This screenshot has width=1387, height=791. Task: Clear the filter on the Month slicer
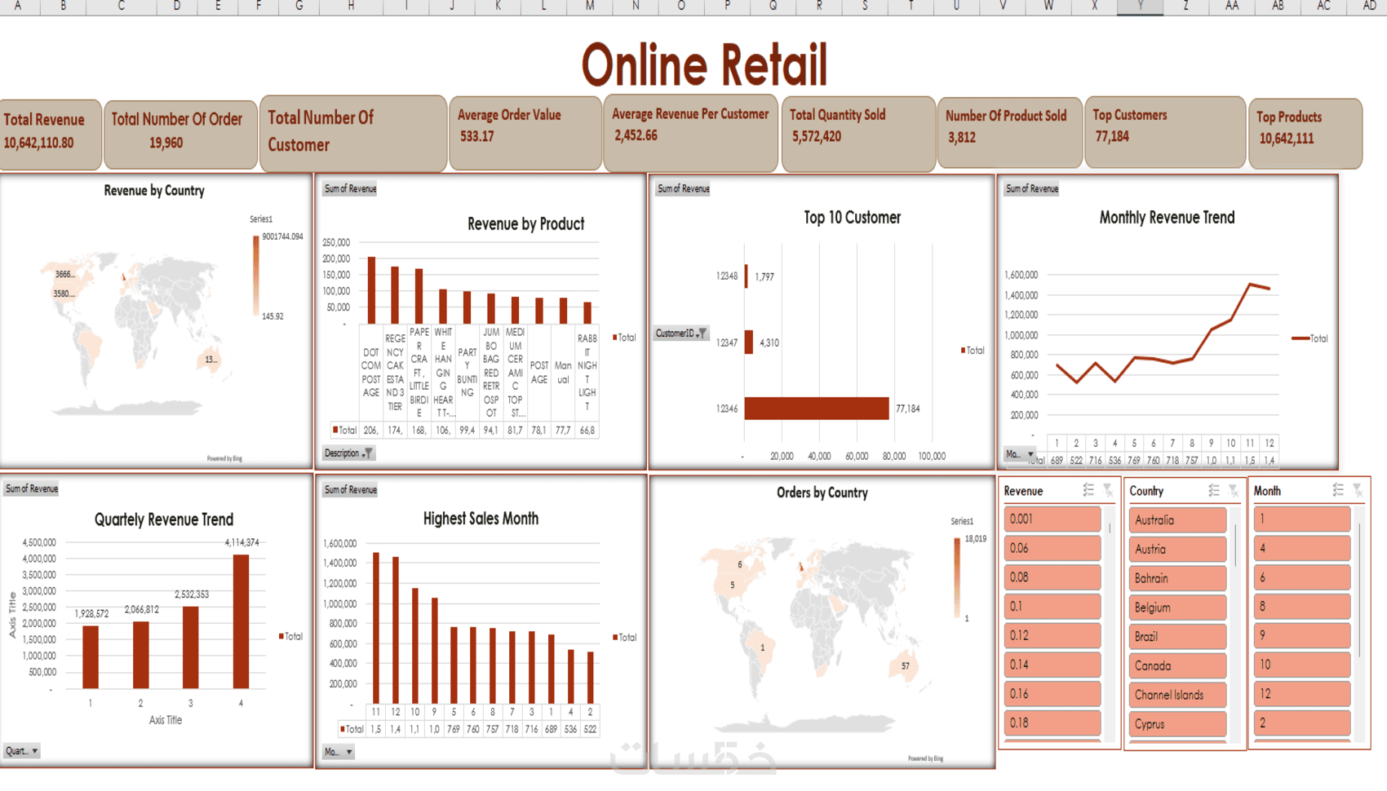click(1358, 490)
